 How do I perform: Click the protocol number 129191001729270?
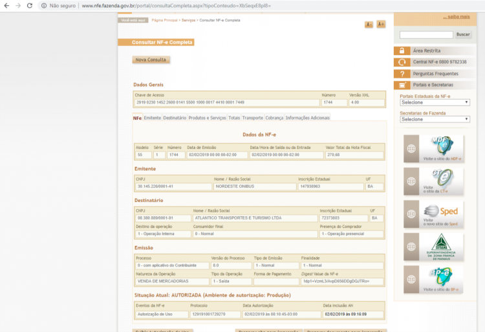point(209,314)
